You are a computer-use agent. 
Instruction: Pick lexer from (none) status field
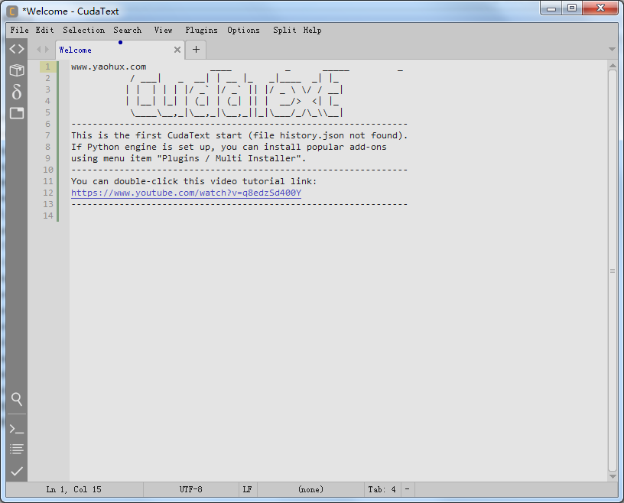point(310,489)
